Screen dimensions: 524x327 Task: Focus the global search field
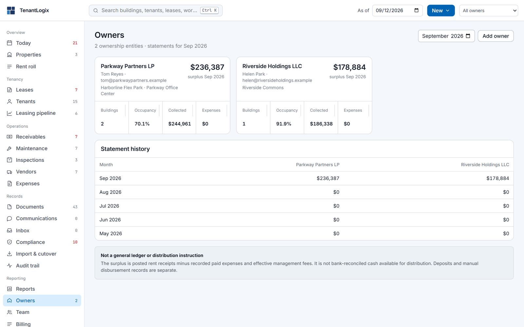[x=156, y=10]
